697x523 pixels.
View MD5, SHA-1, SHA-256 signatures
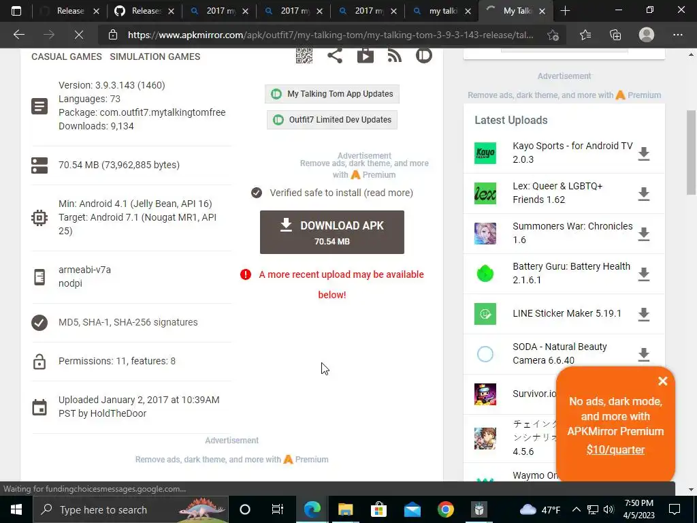[128, 322]
